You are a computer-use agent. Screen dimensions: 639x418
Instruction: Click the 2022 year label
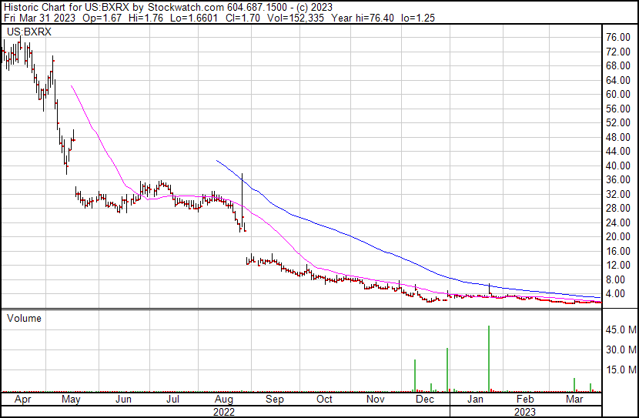pyautogui.click(x=224, y=411)
